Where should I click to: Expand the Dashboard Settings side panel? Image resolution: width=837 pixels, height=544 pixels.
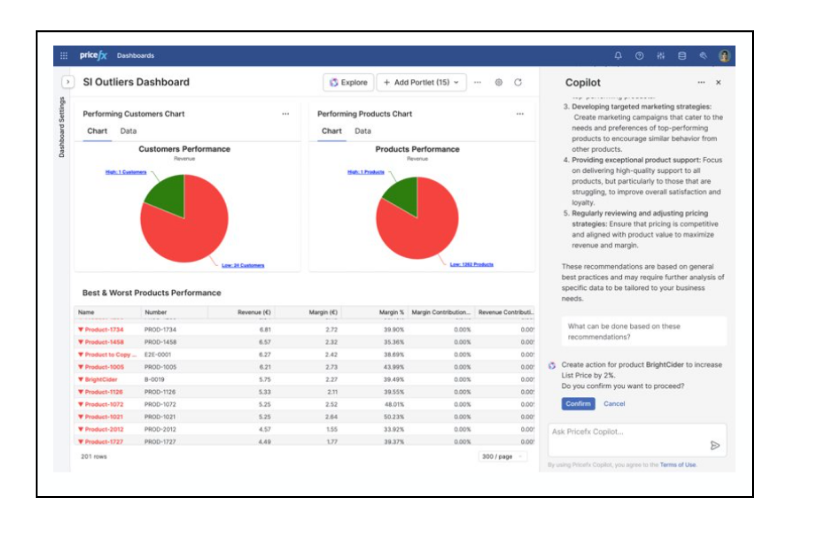[68, 82]
